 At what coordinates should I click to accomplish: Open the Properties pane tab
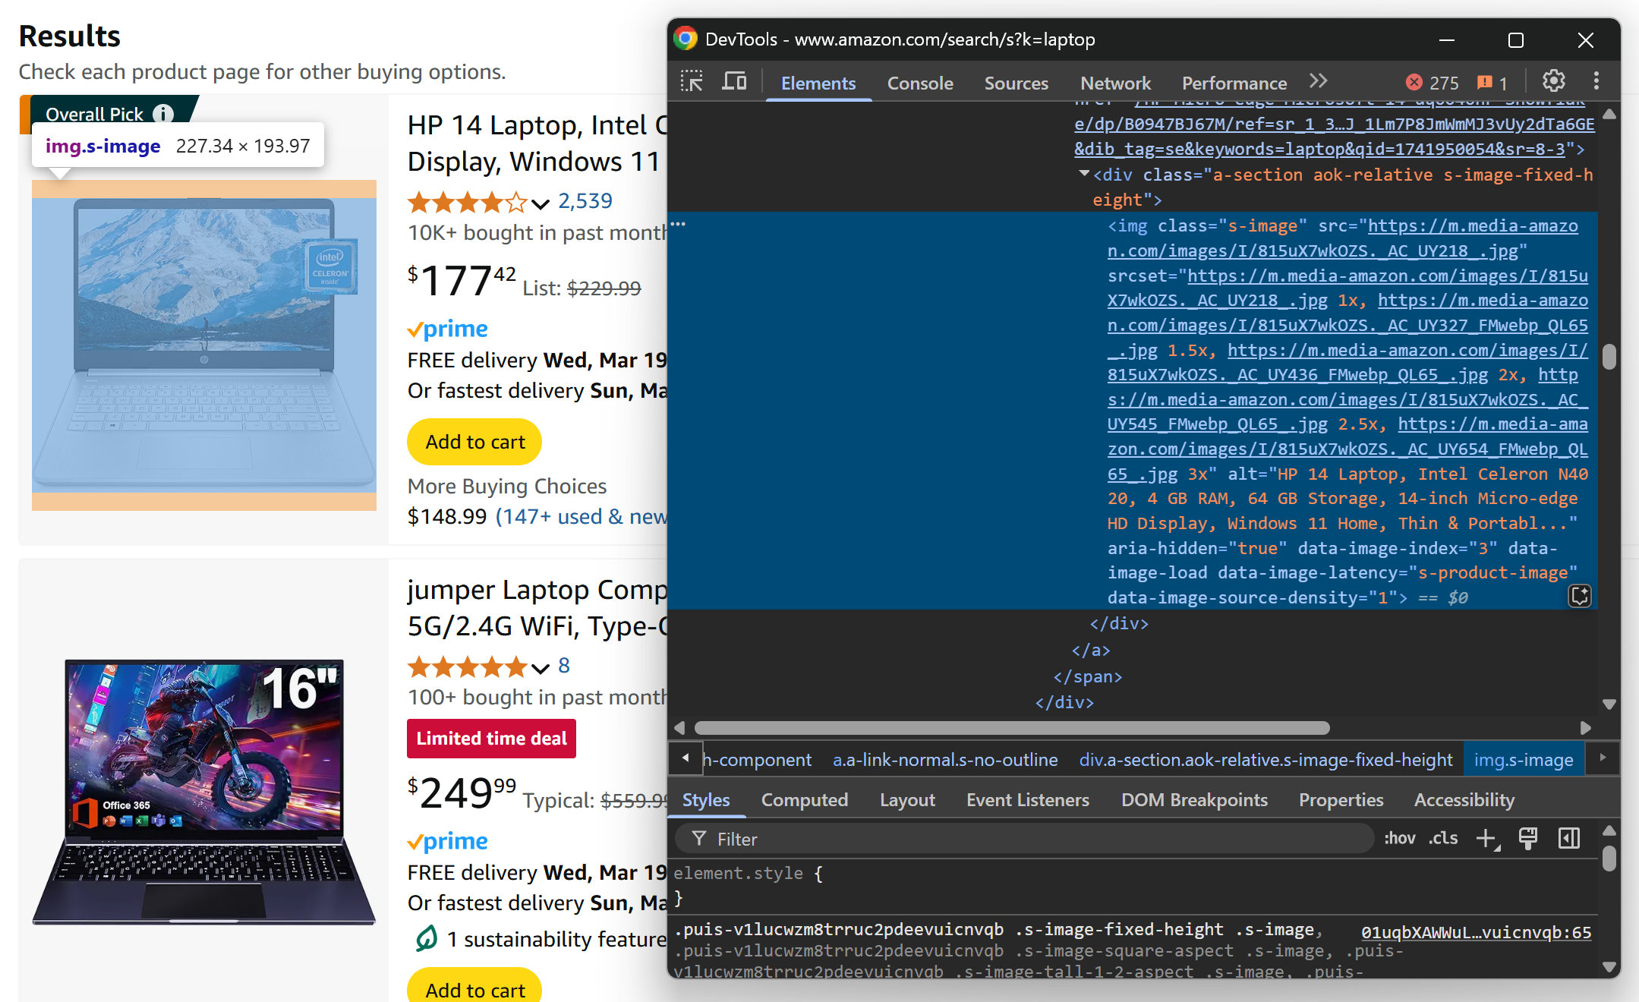pos(1341,800)
